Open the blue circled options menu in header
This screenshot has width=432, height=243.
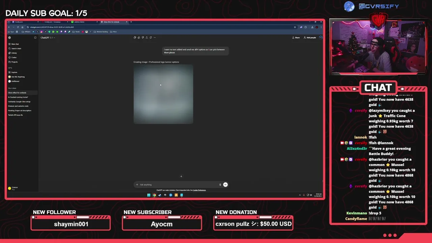[x=321, y=37]
